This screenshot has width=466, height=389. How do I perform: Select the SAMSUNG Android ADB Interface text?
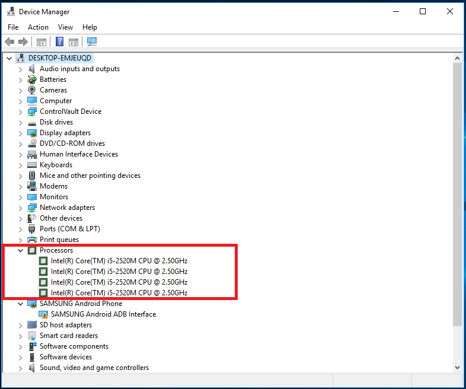click(x=103, y=314)
